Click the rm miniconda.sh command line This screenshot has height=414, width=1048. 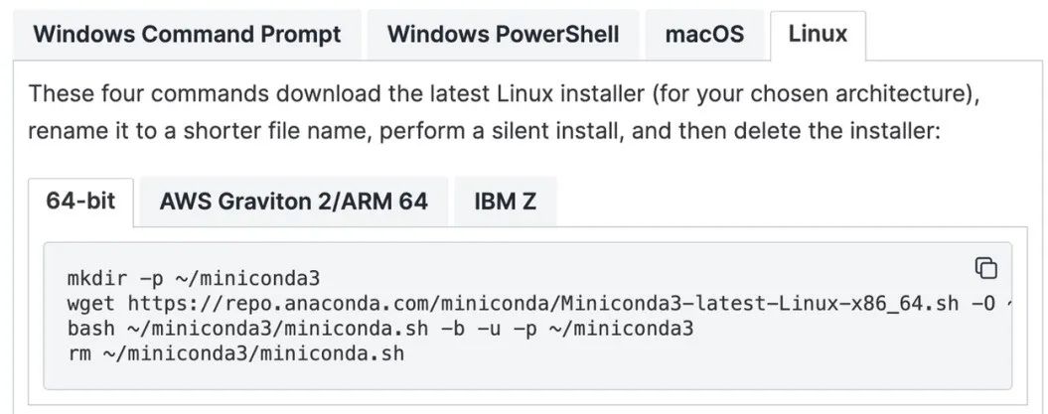[x=236, y=353]
